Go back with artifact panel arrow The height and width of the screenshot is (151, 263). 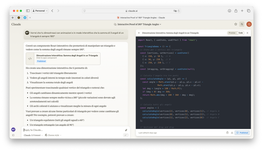[139, 33]
